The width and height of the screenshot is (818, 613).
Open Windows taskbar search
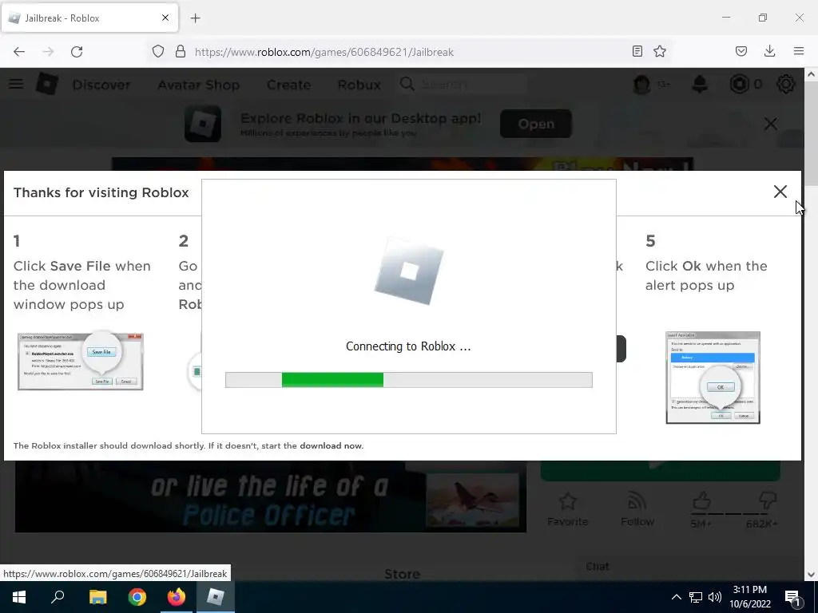coord(58,597)
